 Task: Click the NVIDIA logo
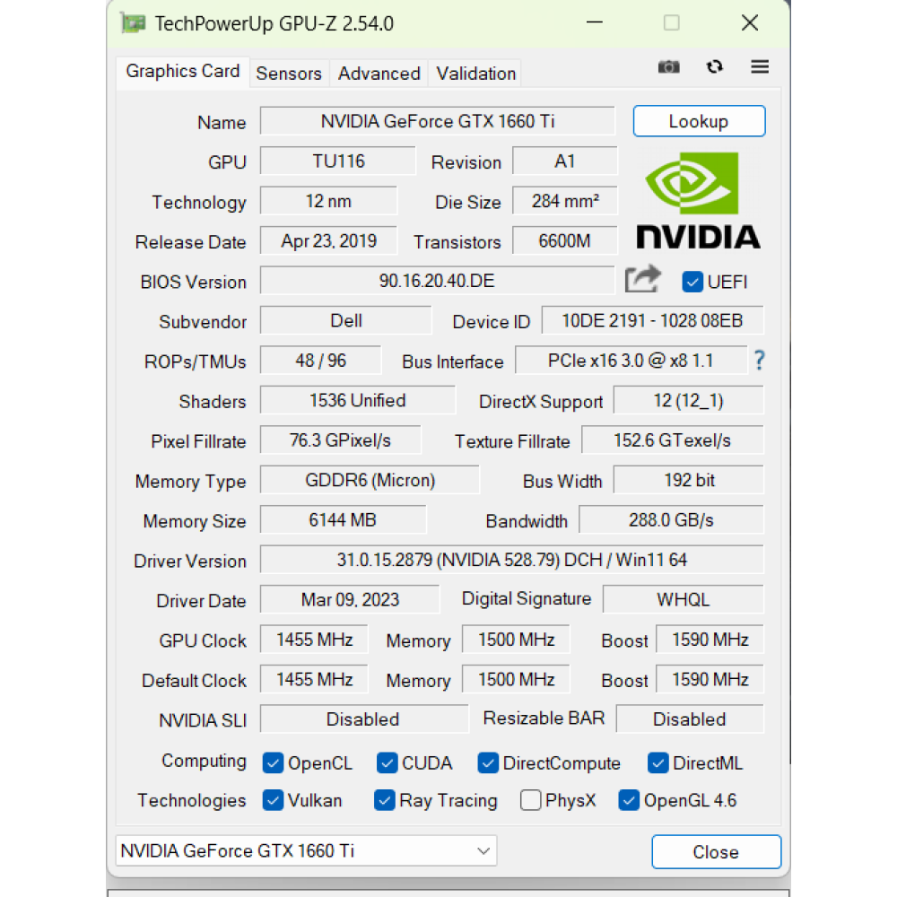click(698, 199)
